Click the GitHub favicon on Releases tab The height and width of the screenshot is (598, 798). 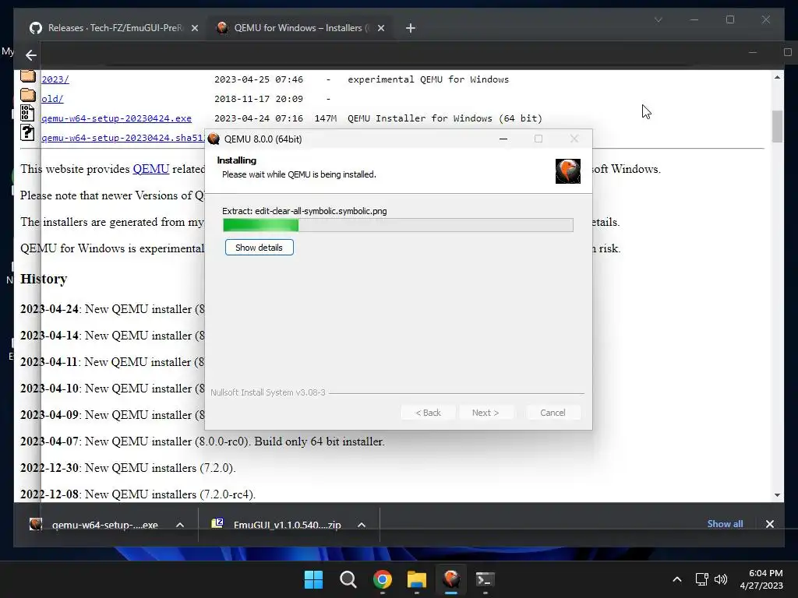click(36, 28)
